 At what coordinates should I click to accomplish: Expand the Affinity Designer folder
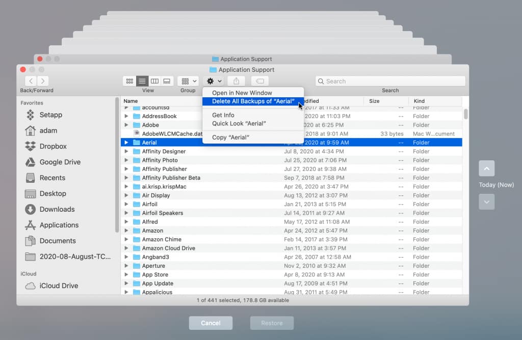pos(126,152)
